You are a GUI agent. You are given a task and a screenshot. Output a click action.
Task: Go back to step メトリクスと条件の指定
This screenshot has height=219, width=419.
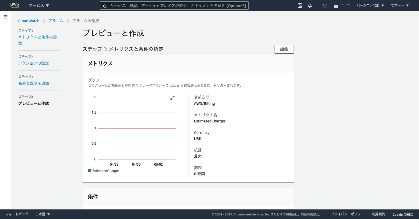pyautogui.click(x=37, y=40)
